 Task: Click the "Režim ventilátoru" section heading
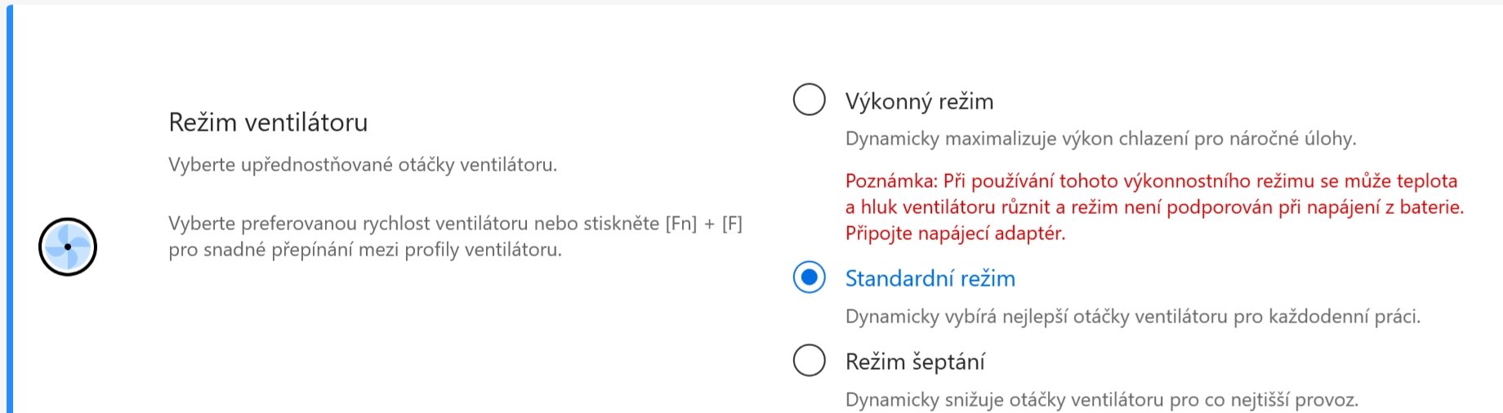point(268,122)
